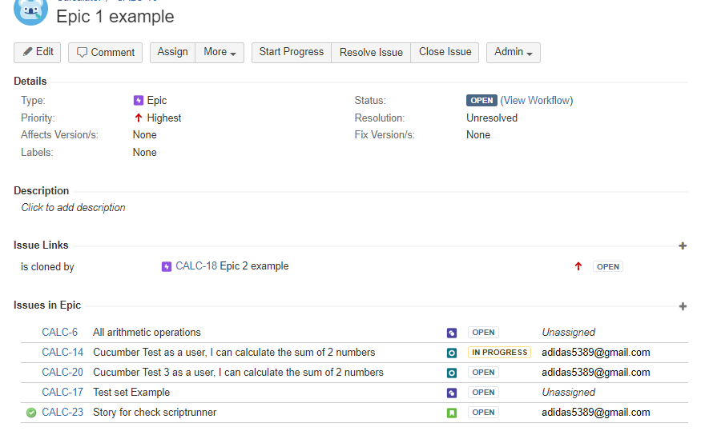Click the Highest priority arrow icon
This screenshot has width=705, height=447.
139,118
